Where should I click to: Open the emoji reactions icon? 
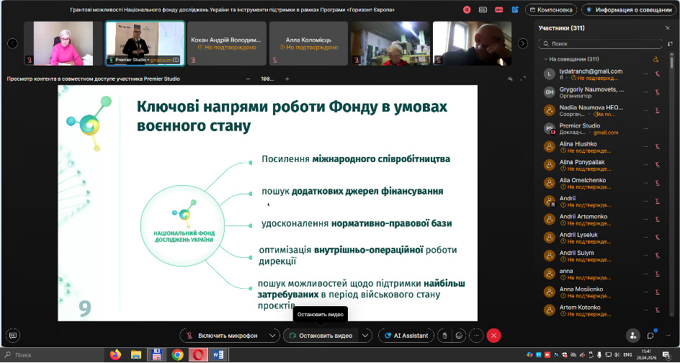tap(460, 335)
